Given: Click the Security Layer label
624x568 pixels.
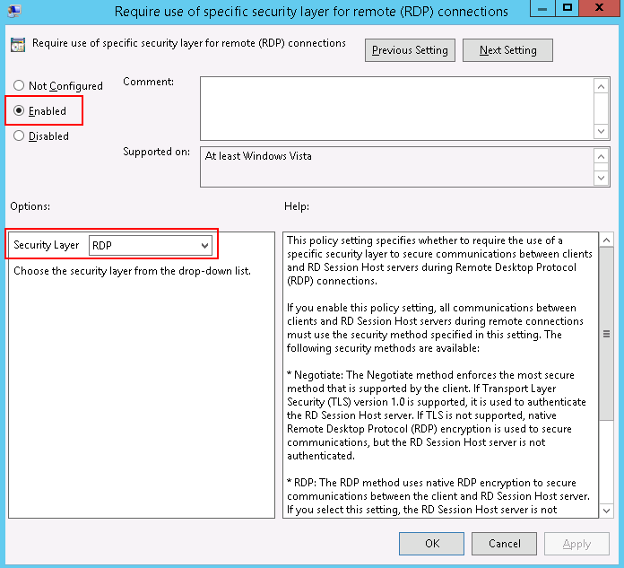Looking at the screenshot, I should click(x=46, y=245).
